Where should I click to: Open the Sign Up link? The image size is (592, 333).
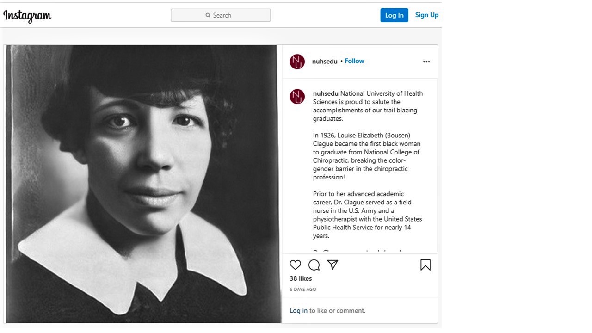pyautogui.click(x=426, y=15)
